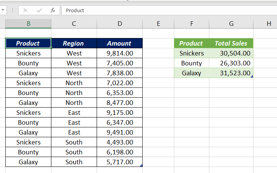Click Bounty in the green summary table
The image size is (277, 173).
coord(192,63)
